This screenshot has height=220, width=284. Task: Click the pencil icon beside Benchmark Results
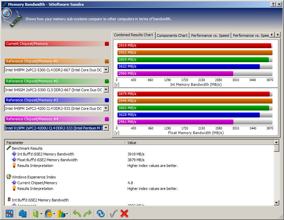8,148
